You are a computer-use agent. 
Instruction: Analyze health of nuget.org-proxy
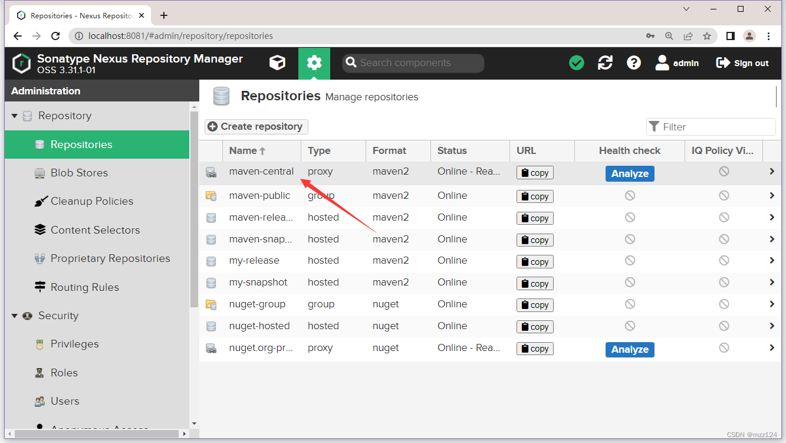pos(630,349)
